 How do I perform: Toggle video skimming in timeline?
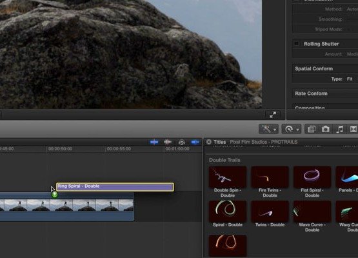(x=154, y=142)
